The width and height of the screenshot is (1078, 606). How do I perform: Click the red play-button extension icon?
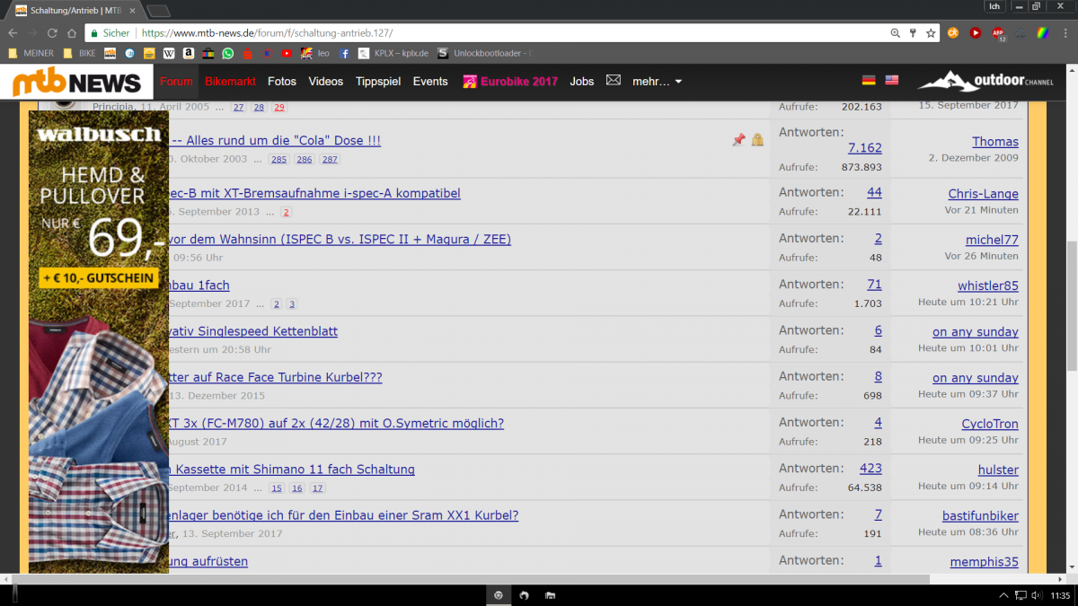coord(976,32)
